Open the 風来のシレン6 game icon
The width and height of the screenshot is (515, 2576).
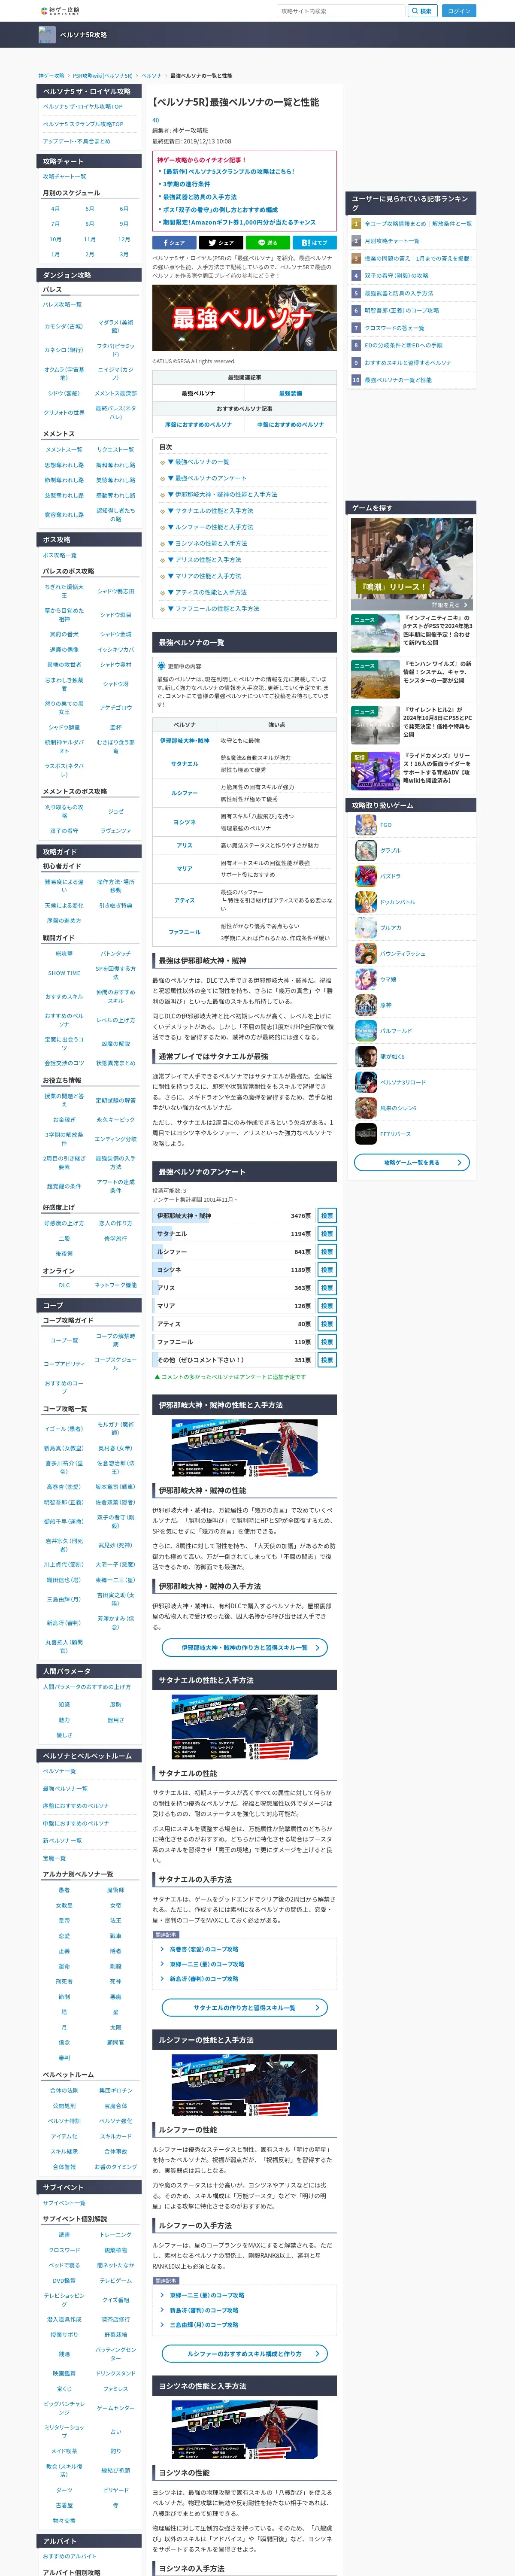366,1108
